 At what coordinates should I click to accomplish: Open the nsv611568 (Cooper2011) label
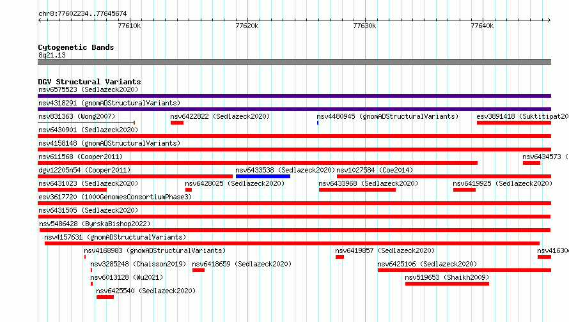pyautogui.click(x=81, y=157)
